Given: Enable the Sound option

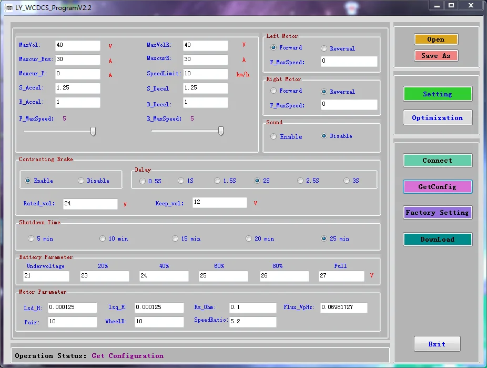Looking at the screenshot, I should pyautogui.click(x=273, y=137).
